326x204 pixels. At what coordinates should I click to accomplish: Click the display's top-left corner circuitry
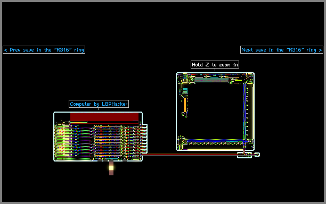[x=185, y=78]
